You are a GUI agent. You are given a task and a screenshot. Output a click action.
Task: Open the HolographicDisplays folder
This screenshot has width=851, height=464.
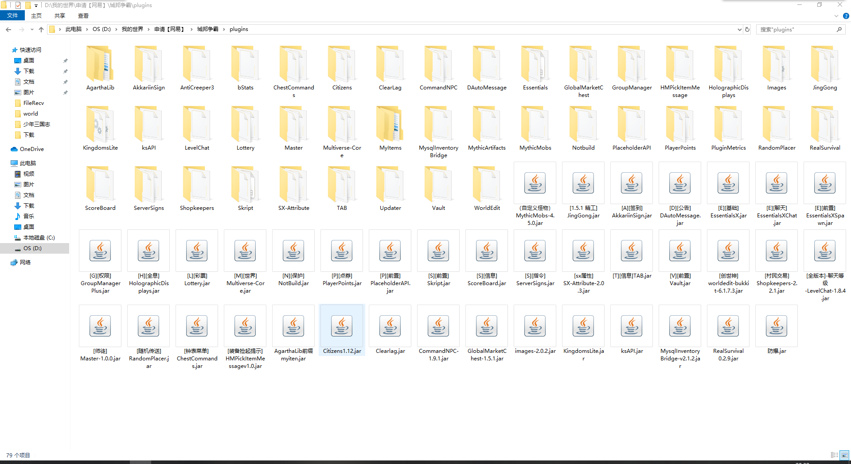(728, 64)
